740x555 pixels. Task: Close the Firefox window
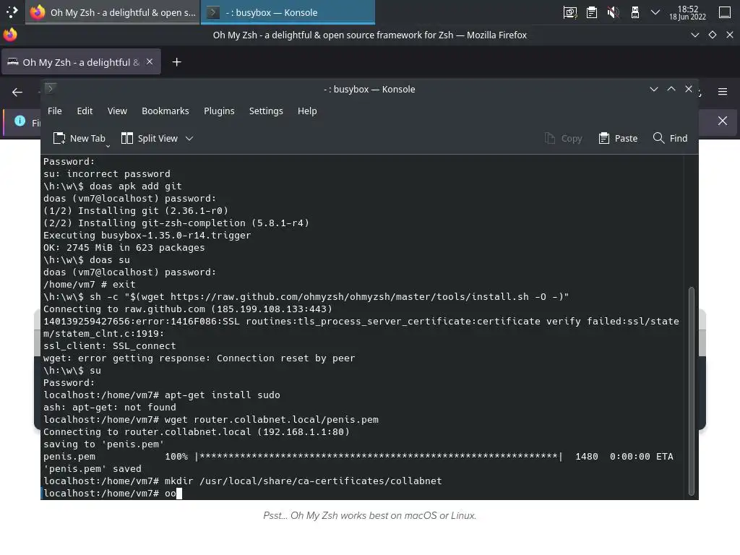[x=730, y=35]
